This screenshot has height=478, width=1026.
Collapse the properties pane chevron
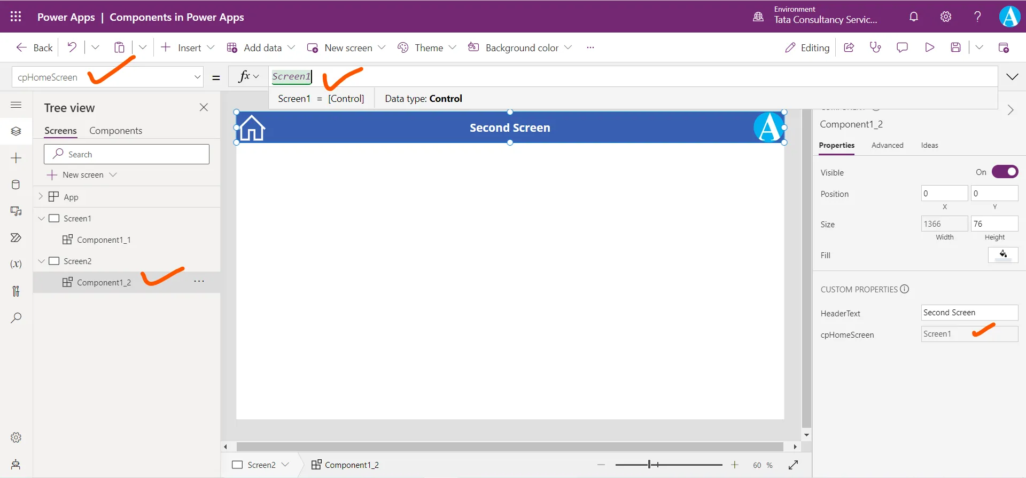coord(1010,110)
